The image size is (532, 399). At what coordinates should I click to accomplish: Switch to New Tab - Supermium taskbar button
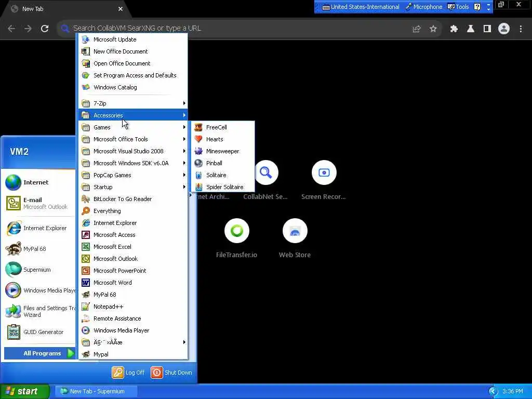(x=96, y=391)
